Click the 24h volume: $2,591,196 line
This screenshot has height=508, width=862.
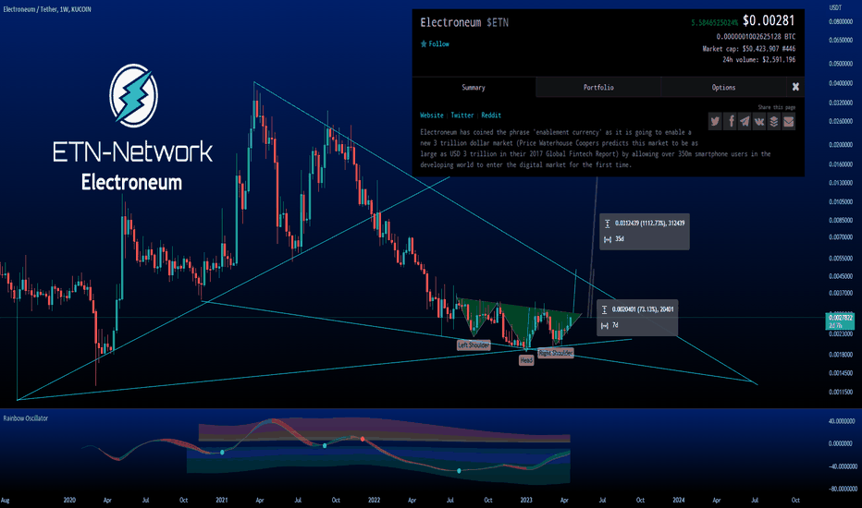tap(758, 59)
